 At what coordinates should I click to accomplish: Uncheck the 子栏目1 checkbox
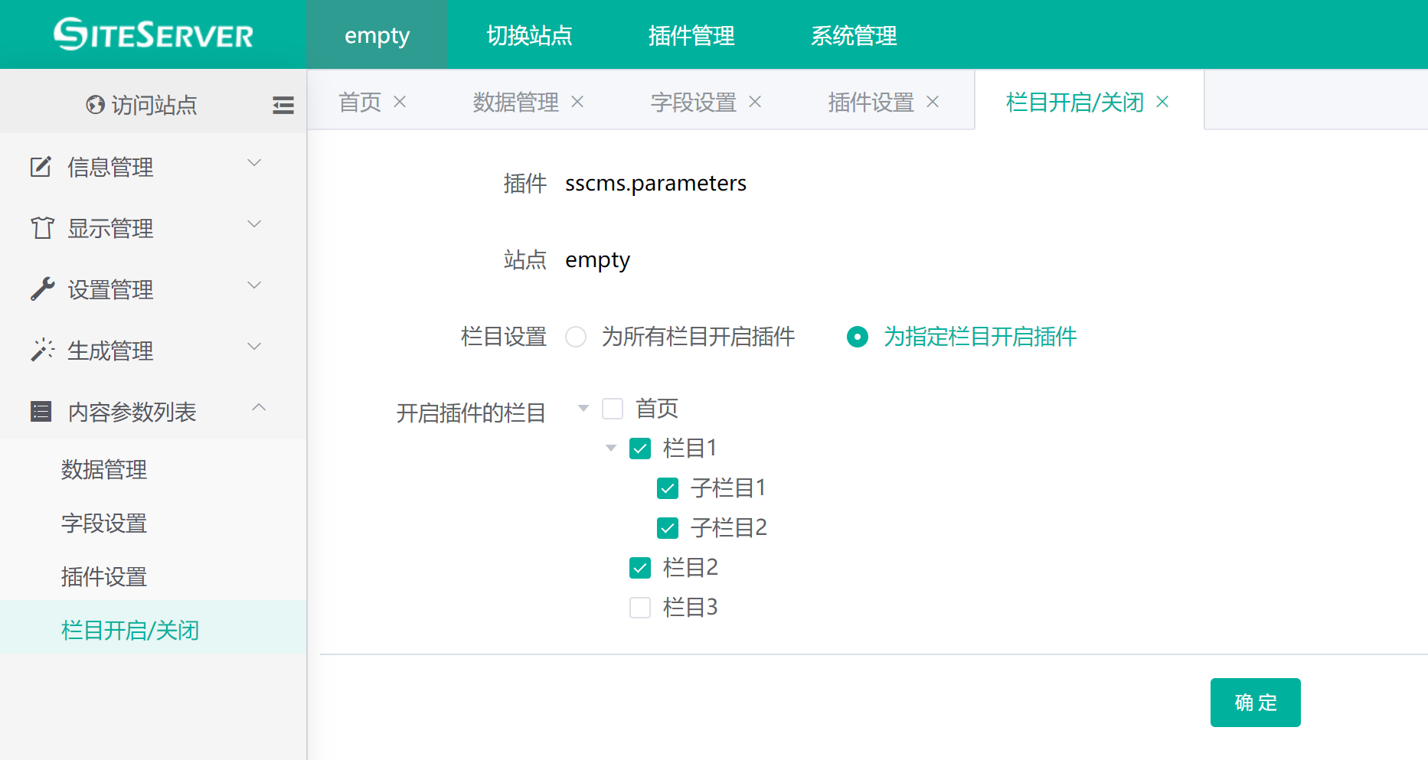[x=668, y=488]
